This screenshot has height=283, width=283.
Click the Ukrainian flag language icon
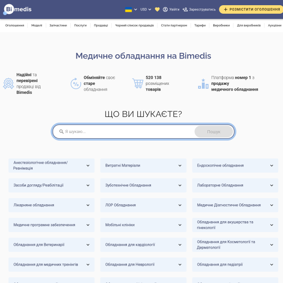point(128,9)
